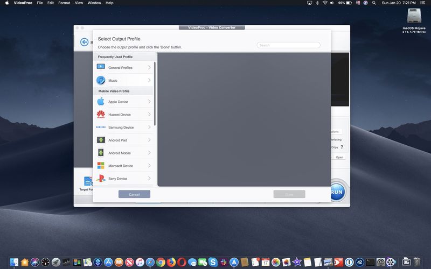The width and height of the screenshot is (431, 269).
Task: Click inside the Search field
Action: pyautogui.click(x=288, y=45)
